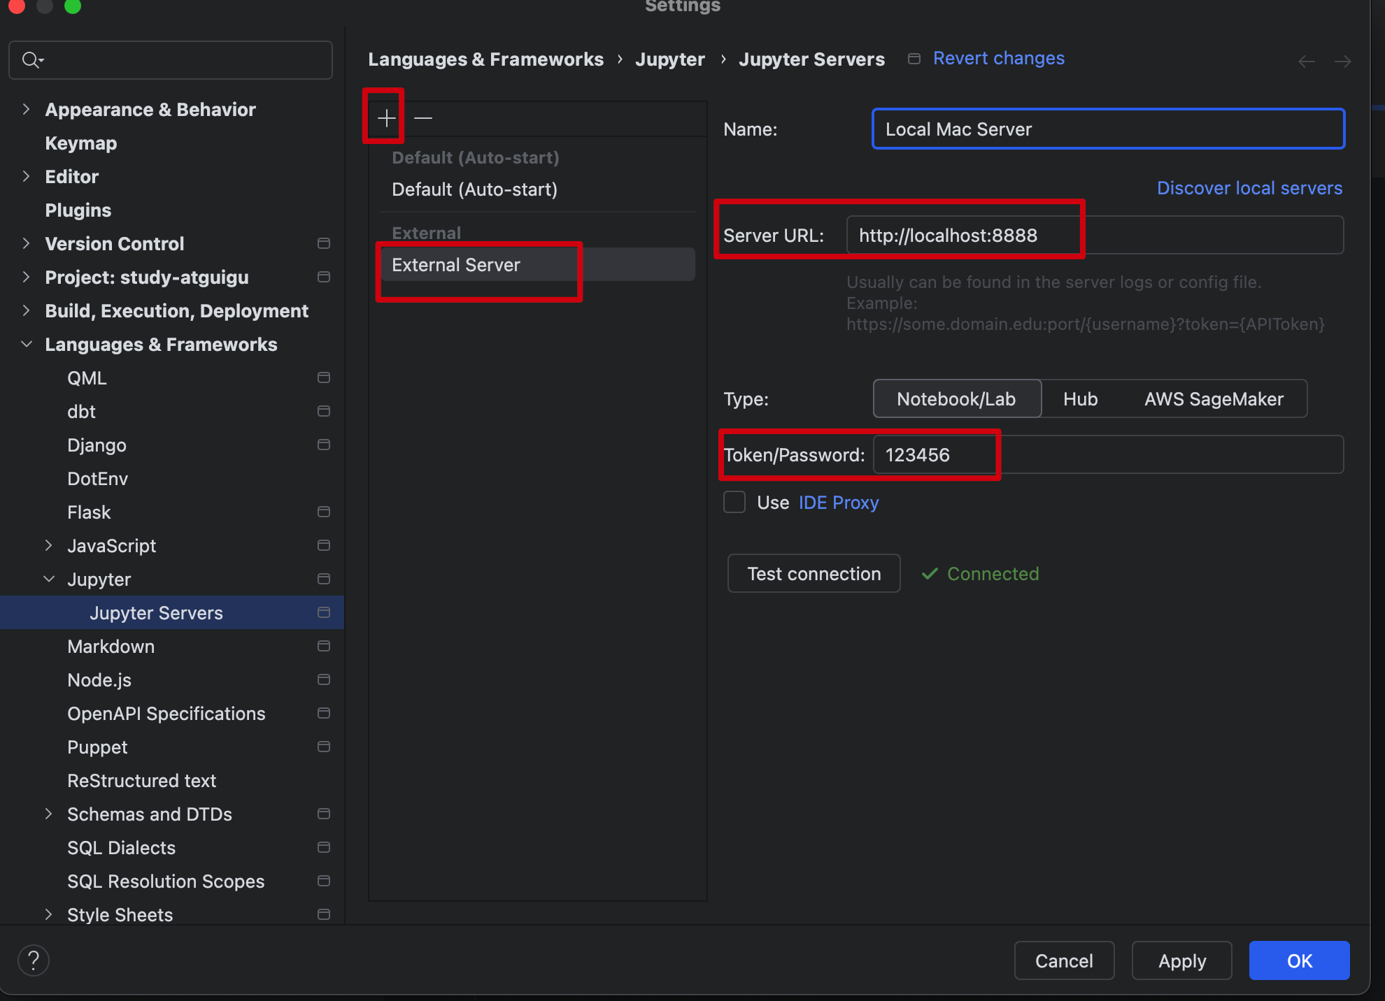Click the minus icon to remove server
This screenshot has height=1001, width=1385.
422,118
